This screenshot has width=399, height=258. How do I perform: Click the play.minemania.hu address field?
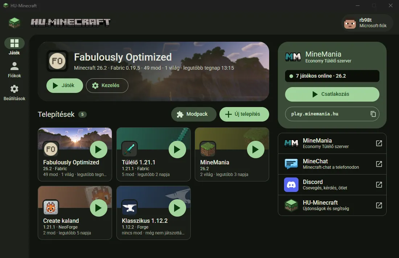point(332,114)
